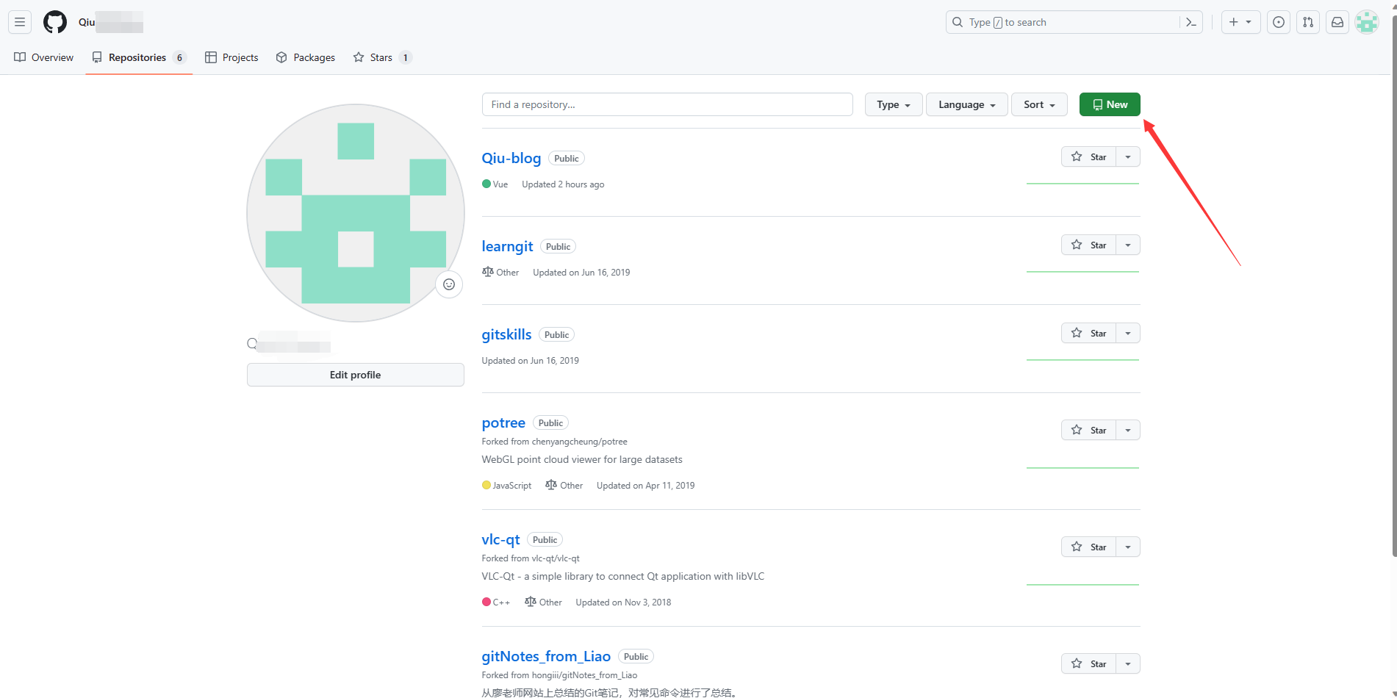1397x698 pixels.
Task: Expand star list menu for learngit
Action: 1128,245
